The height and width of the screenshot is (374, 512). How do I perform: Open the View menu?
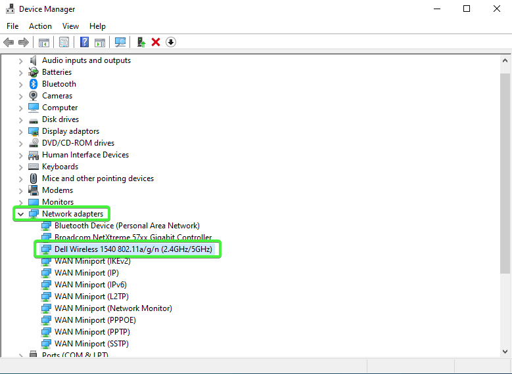click(x=70, y=26)
